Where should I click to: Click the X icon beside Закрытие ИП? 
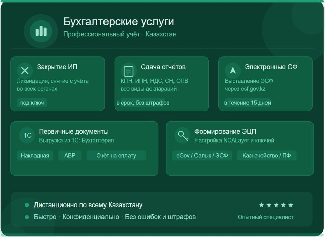25,71
